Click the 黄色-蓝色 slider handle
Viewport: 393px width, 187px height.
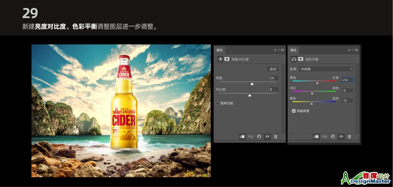coord(311,104)
